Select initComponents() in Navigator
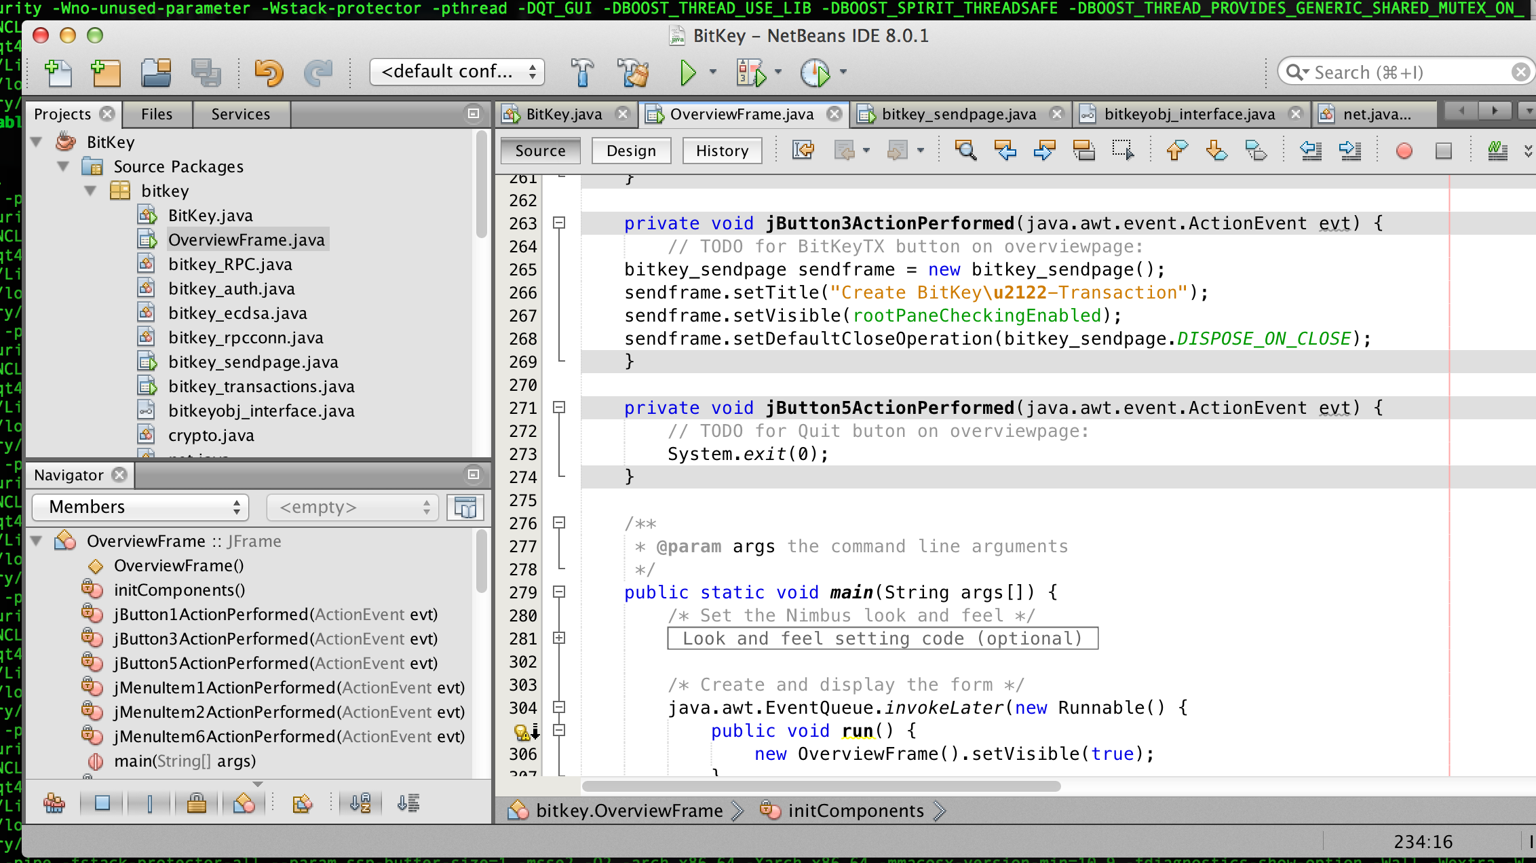The height and width of the screenshot is (863, 1536). click(x=180, y=590)
